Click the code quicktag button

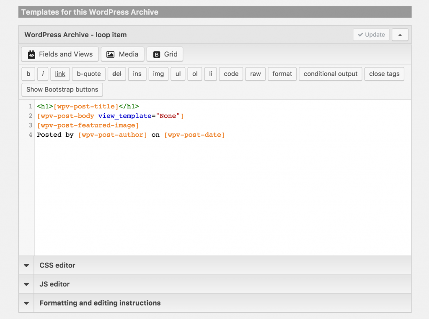pyautogui.click(x=231, y=74)
